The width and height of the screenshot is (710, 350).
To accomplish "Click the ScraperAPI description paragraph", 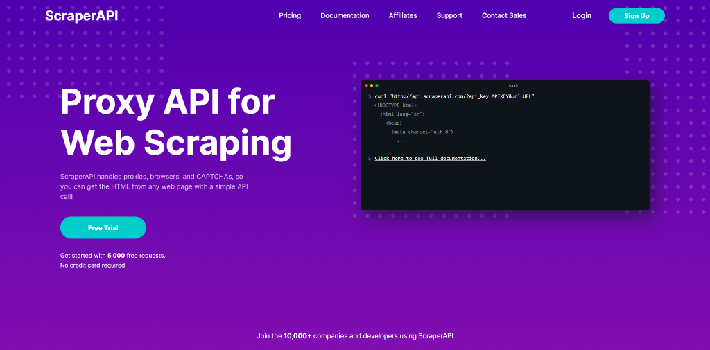I will click(154, 186).
